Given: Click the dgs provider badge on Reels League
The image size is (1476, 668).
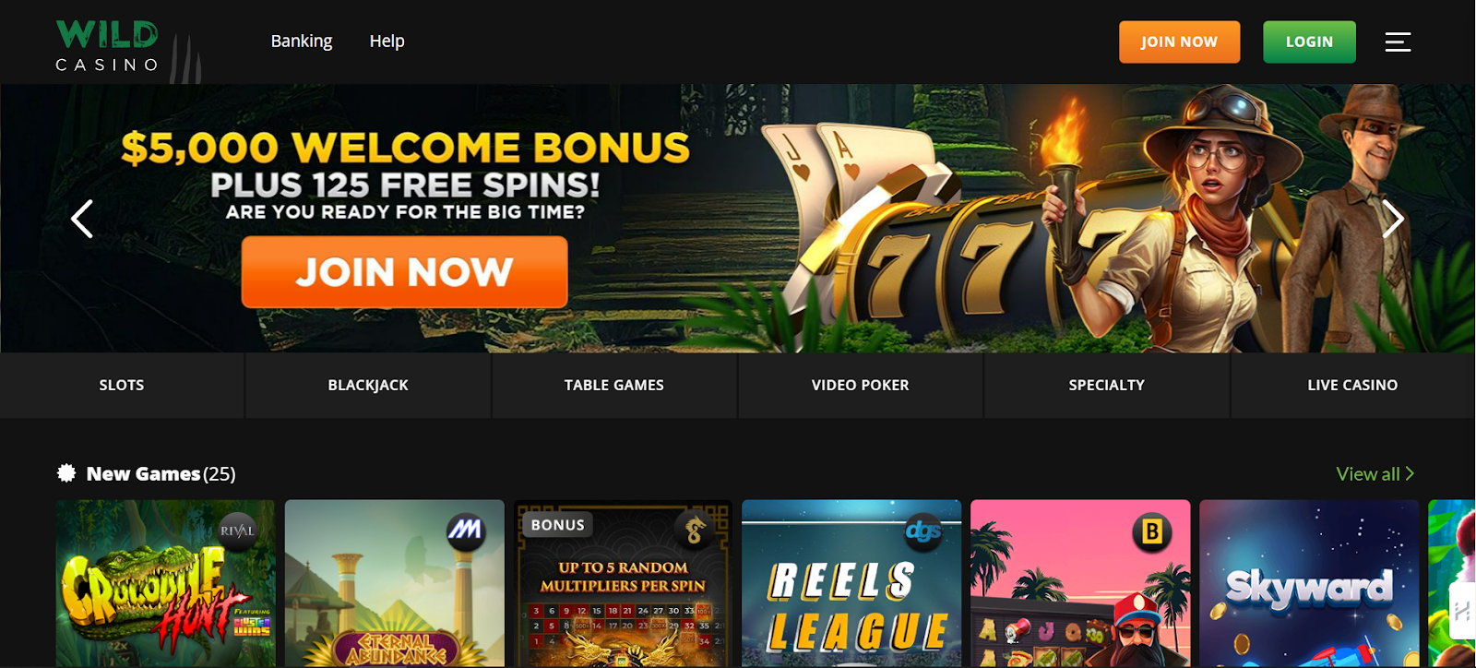Looking at the screenshot, I should click(923, 531).
